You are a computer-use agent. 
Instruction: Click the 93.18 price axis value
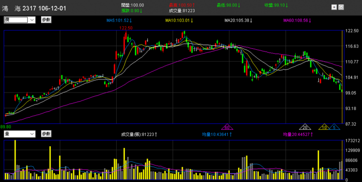pyautogui.click(x=352, y=109)
